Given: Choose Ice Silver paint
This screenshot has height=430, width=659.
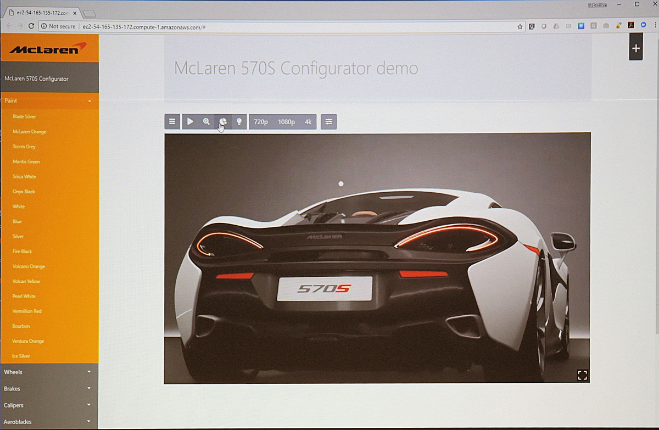Looking at the screenshot, I should click(21, 356).
